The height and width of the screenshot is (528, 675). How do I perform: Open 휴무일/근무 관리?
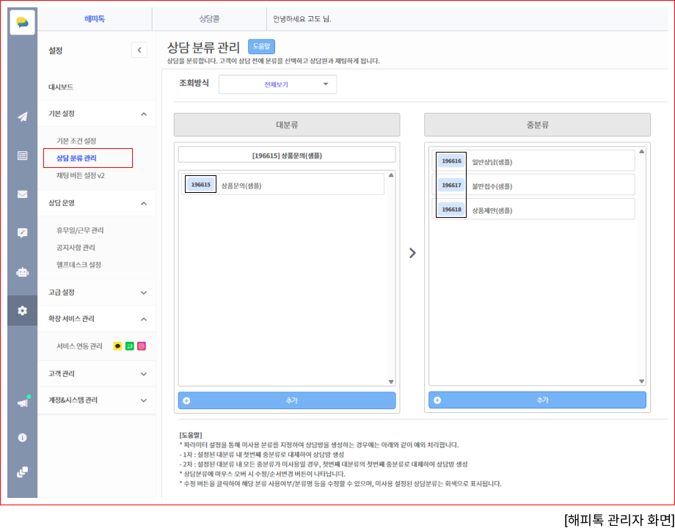point(80,230)
